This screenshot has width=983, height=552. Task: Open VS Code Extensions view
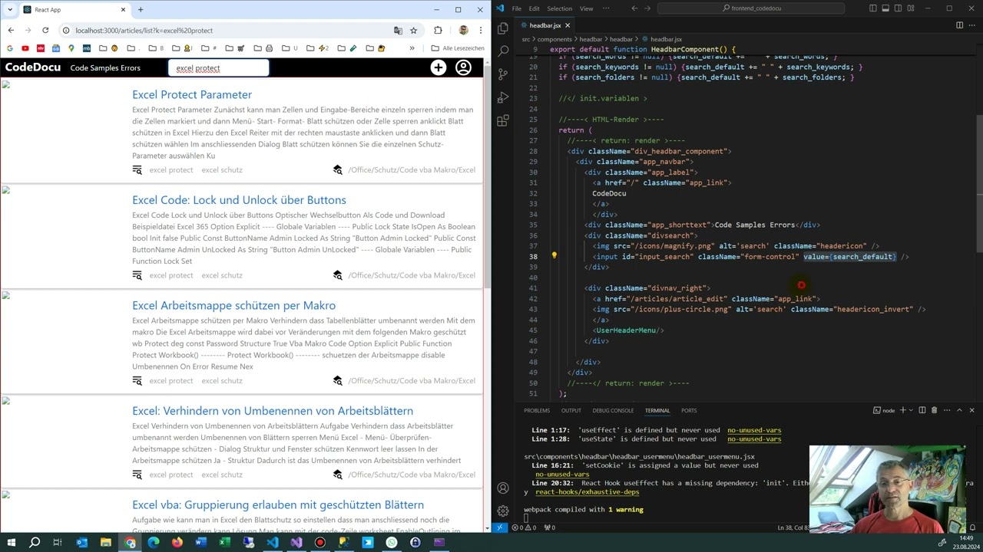(x=503, y=120)
